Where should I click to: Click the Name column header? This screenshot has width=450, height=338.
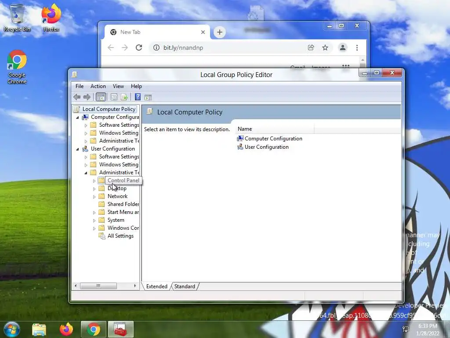click(x=275, y=129)
